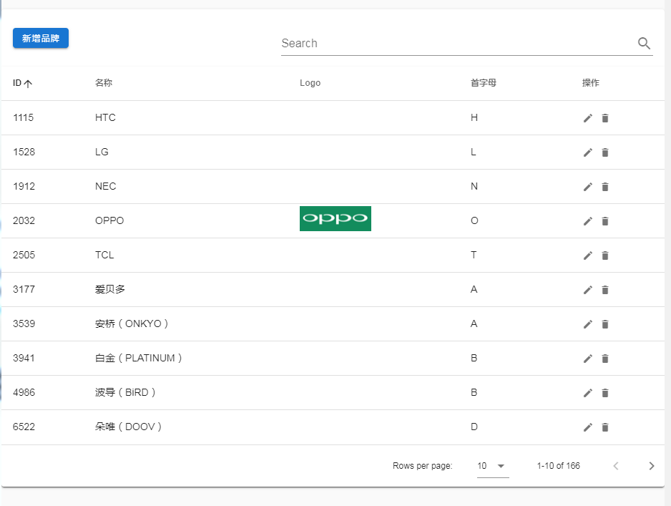Delete the LG brand row
The width and height of the screenshot is (671, 506).
pyautogui.click(x=605, y=152)
